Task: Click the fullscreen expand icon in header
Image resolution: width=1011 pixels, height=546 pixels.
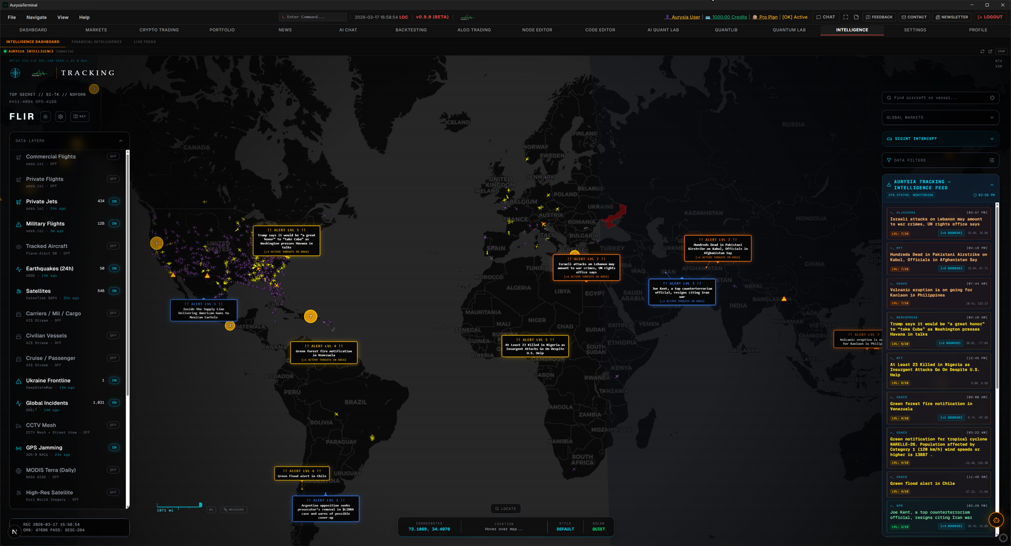Action: pos(845,17)
